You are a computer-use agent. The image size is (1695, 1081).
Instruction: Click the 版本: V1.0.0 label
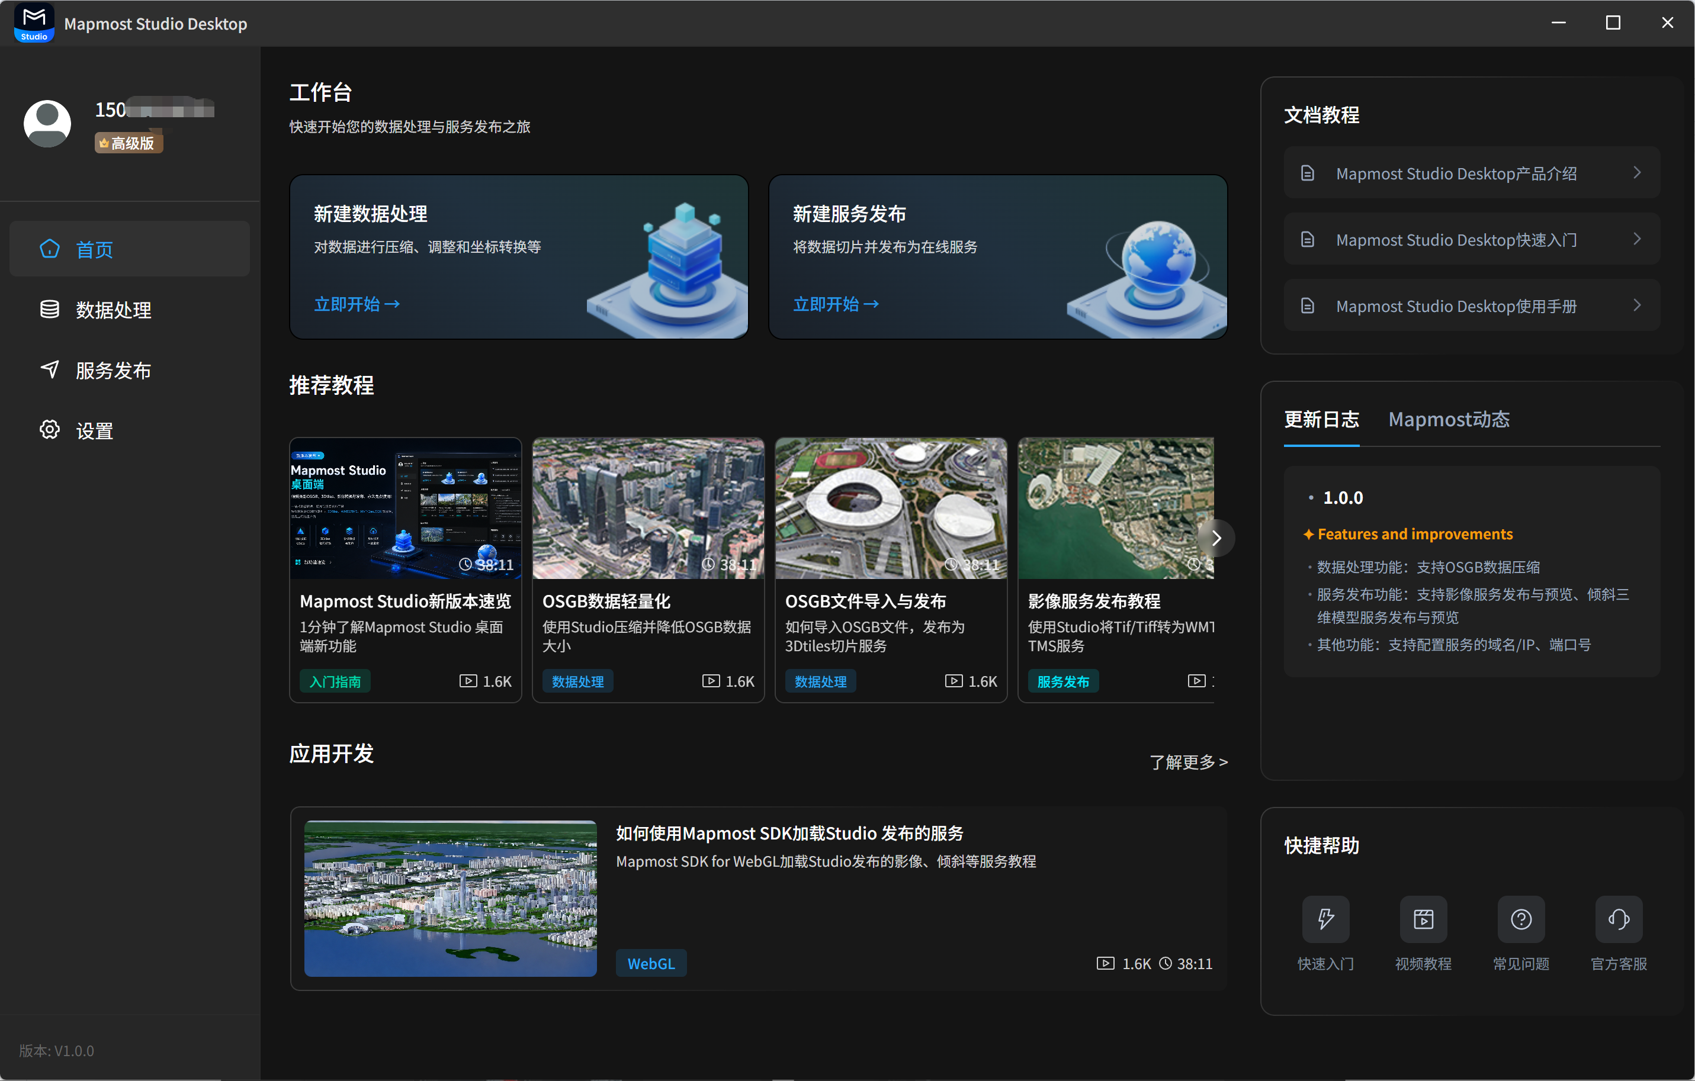coord(56,1051)
